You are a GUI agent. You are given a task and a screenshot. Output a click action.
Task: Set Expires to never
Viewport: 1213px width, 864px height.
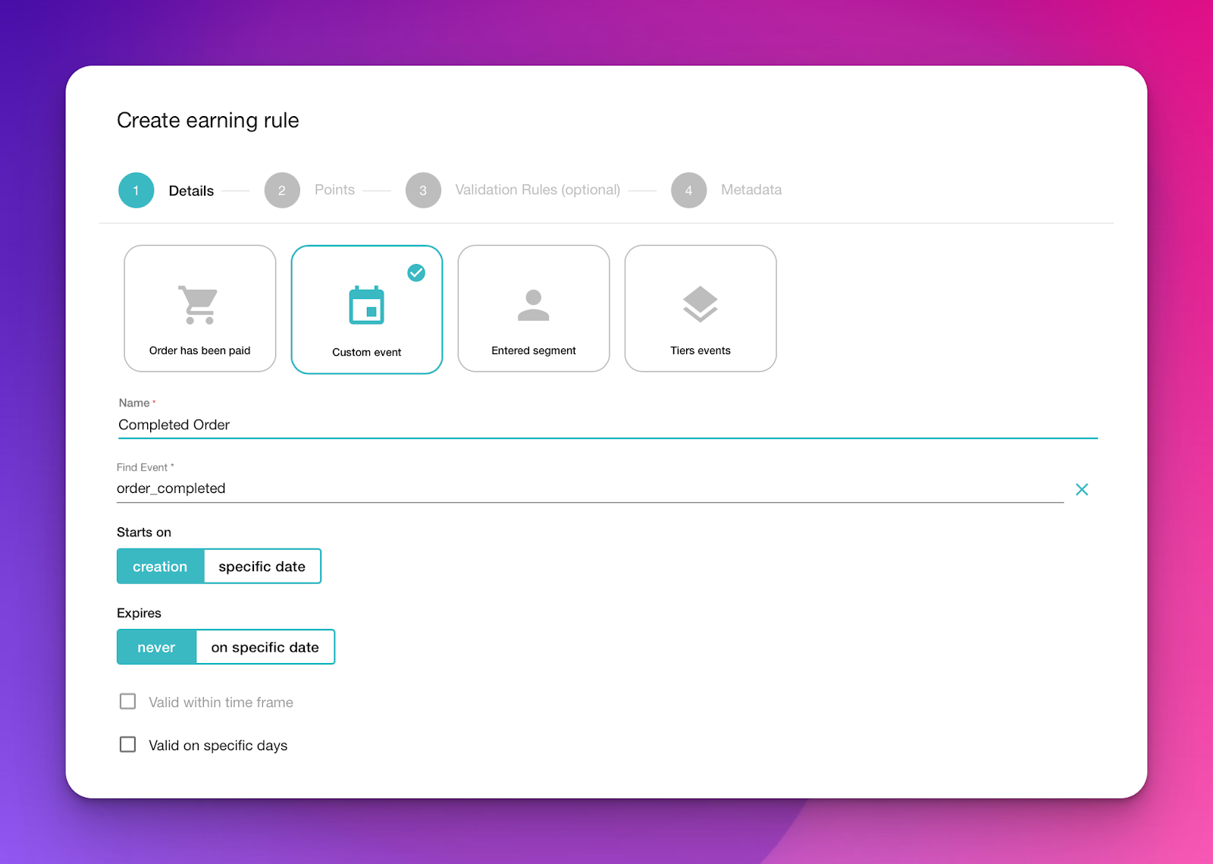pos(156,647)
